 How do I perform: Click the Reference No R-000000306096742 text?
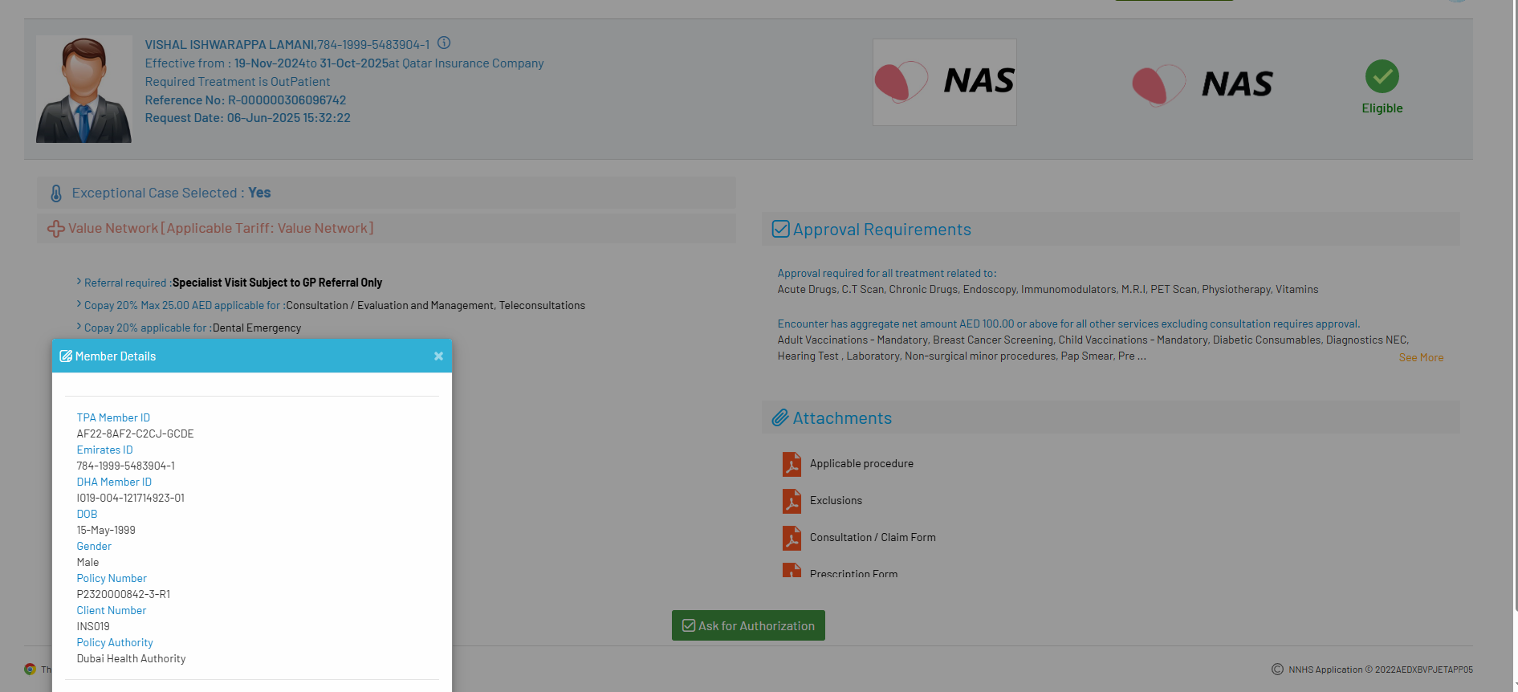[246, 100]
